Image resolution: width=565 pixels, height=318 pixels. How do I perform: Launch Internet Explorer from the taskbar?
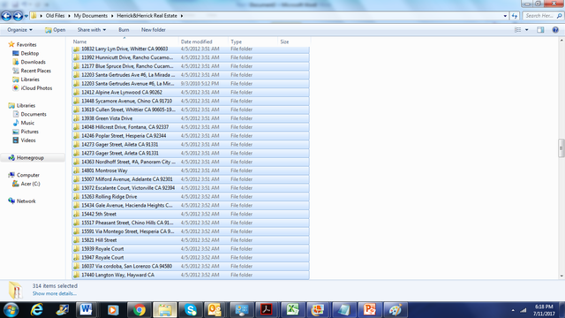pyautogui.click(x=37, y=310)
